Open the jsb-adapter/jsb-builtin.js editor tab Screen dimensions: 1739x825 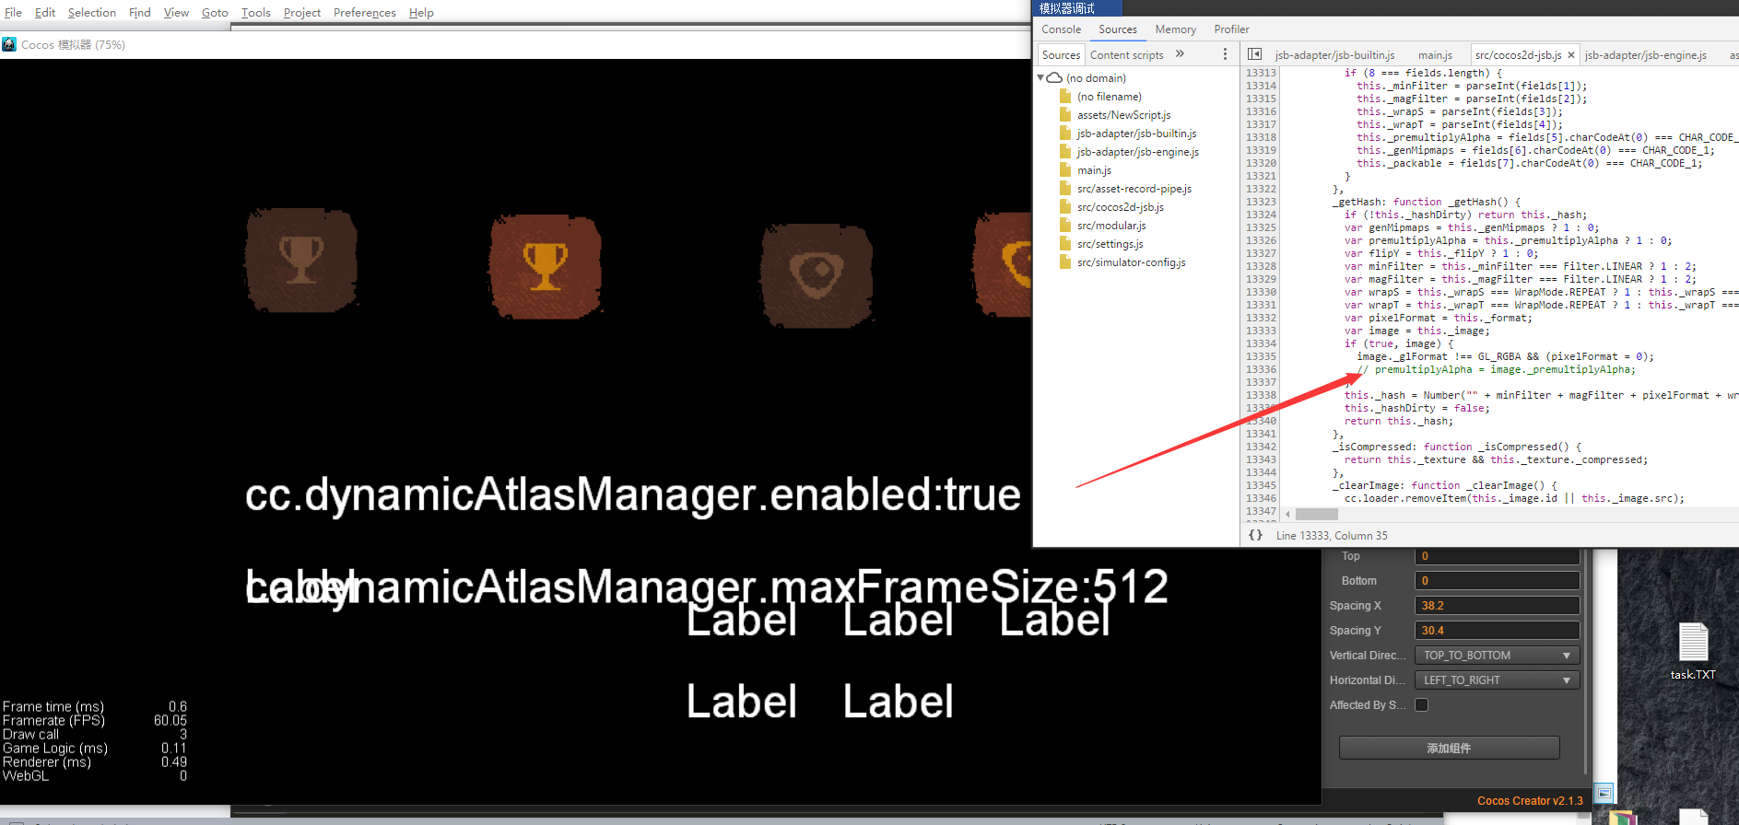(x=1334, y=55)
